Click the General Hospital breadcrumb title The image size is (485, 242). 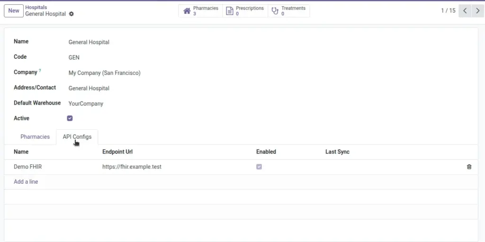pyautogui.click(x=45, y=14)
